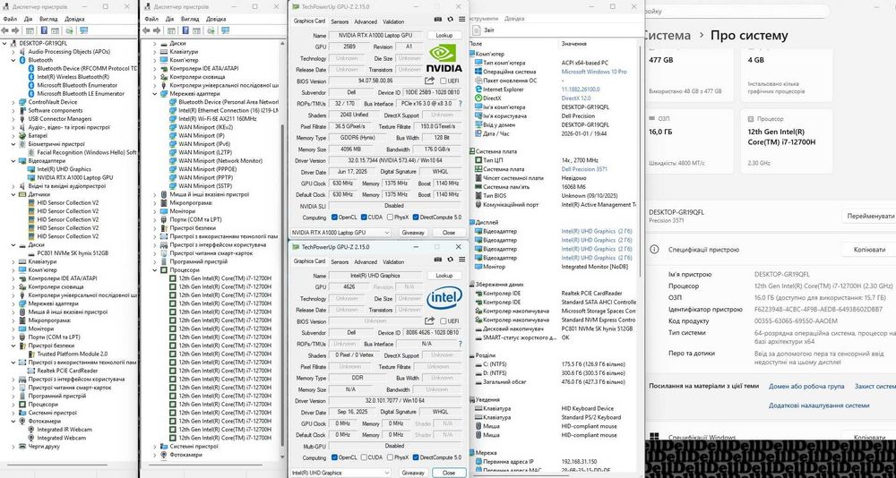This screenshot has width=896, height=478.
Task: Collapse Процесори node in middle Device Manager
Action: click(x=155, y=270)
